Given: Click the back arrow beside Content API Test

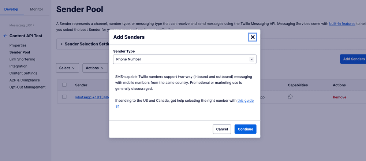Looking at the screenshot, I should [x=5, y=36].
